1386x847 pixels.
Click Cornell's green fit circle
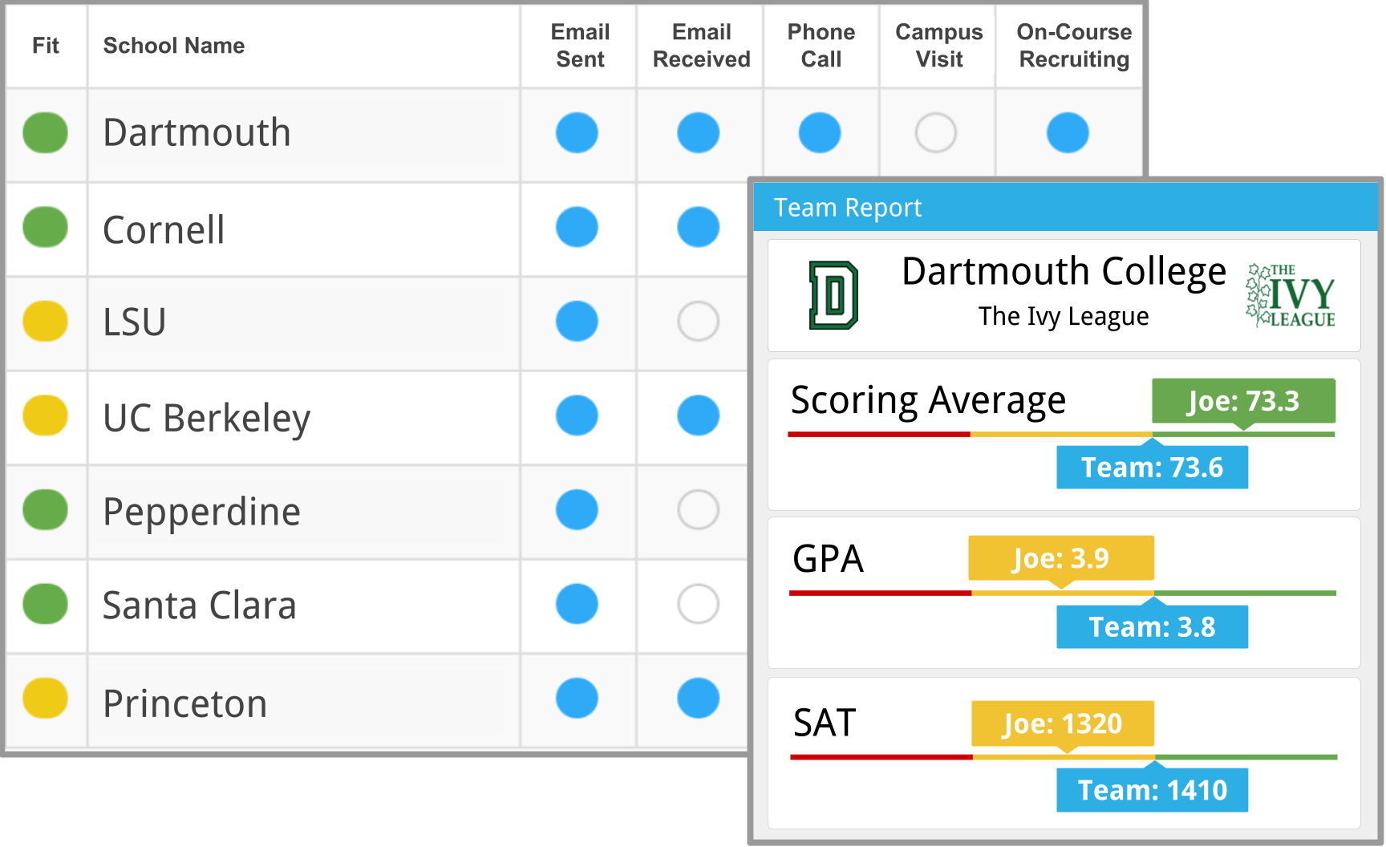46,227
